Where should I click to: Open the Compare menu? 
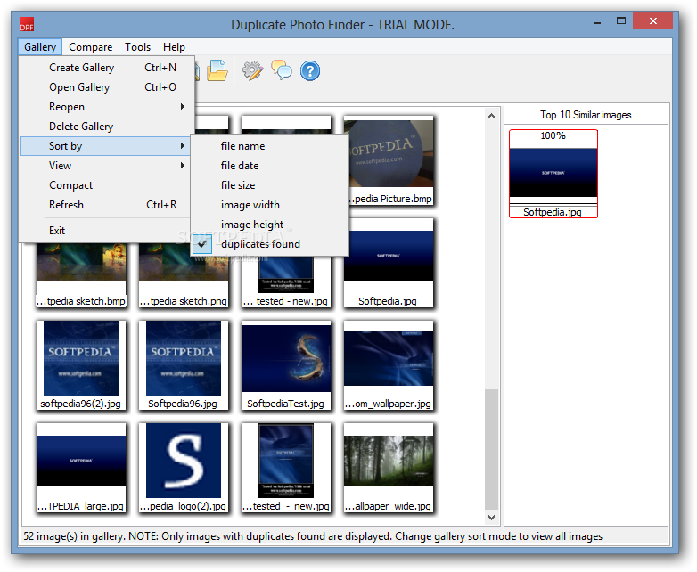tap(90, 47)
